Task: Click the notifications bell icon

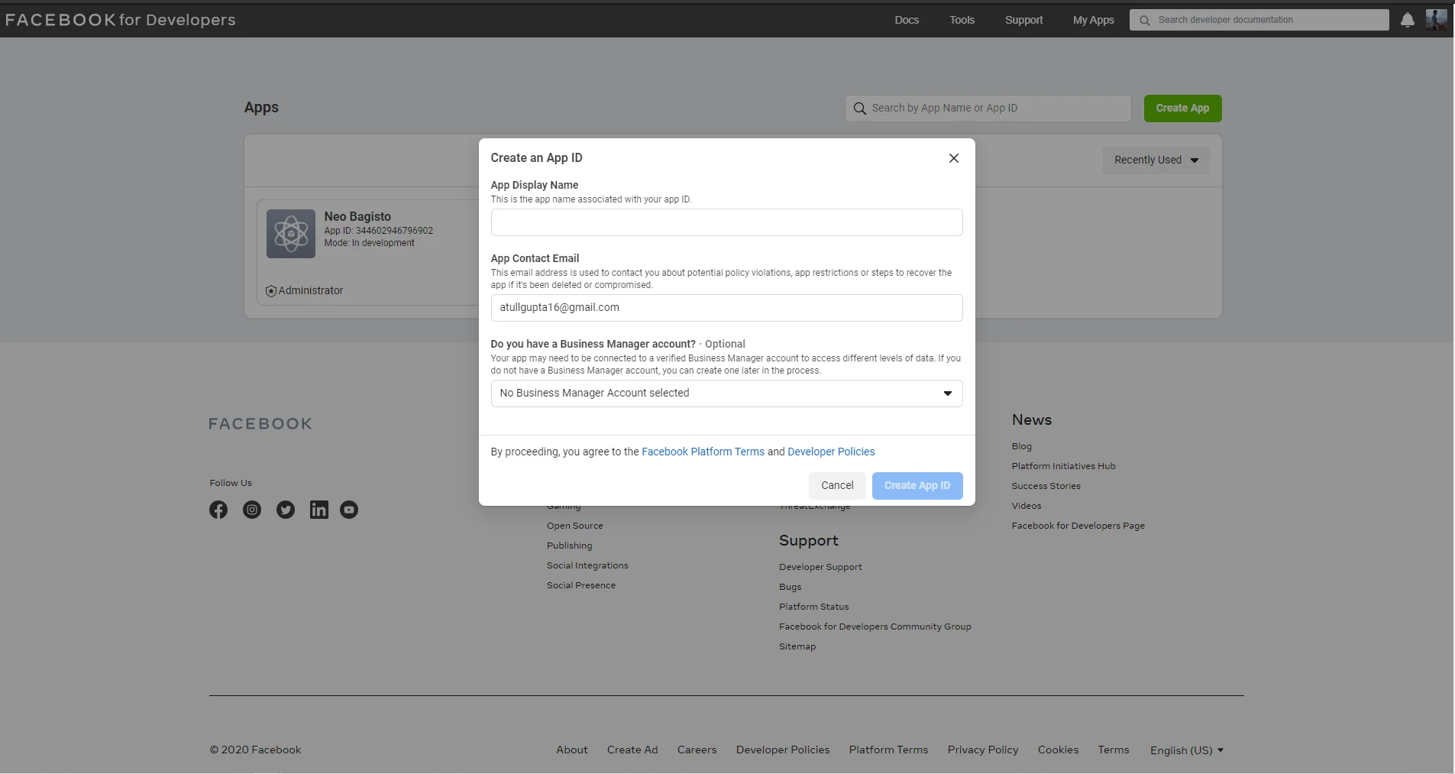Action: tap(1407, 21)
